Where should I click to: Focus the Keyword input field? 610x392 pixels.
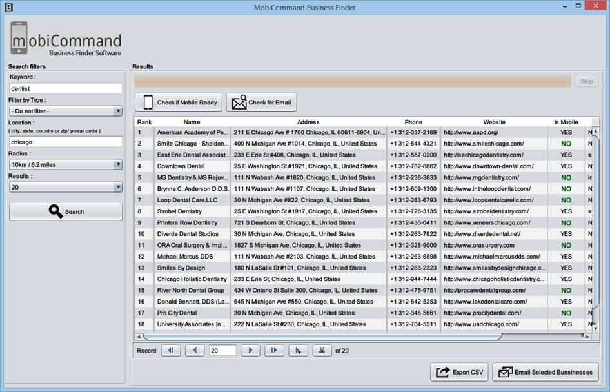point(65,88)
